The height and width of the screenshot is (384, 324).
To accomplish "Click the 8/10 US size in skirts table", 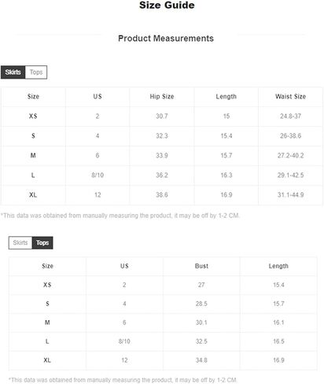I will (x=98, y=175).
